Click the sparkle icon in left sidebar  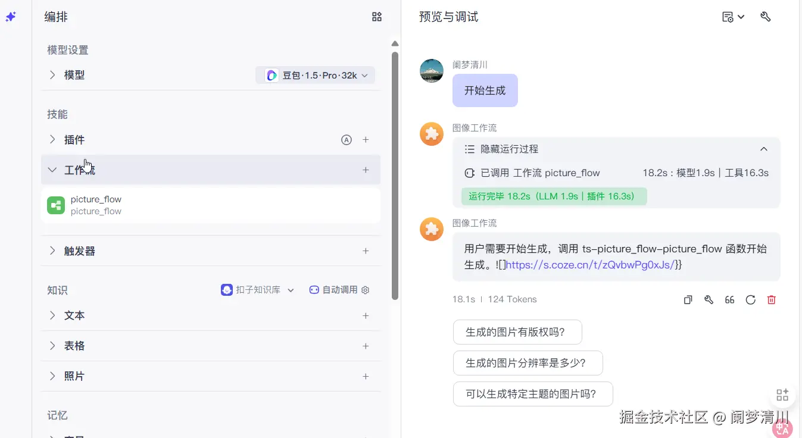11,17
